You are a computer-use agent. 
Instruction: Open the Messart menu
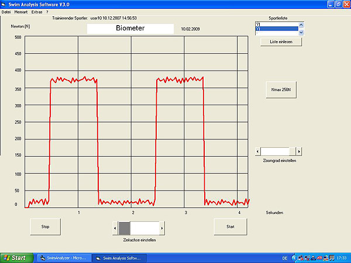[20, 12]
